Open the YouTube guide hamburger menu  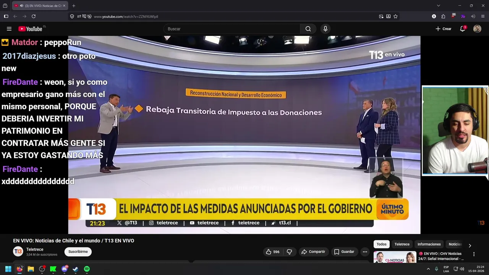click(x=9, y=29)
